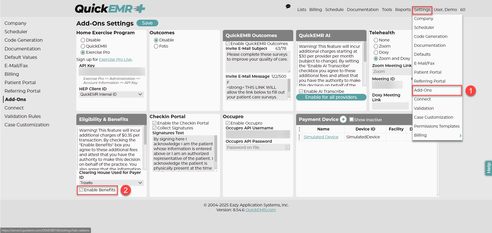This screenshot has height=233, width=492.
Task: Open the Schedule menu
Action: point(334,10)
